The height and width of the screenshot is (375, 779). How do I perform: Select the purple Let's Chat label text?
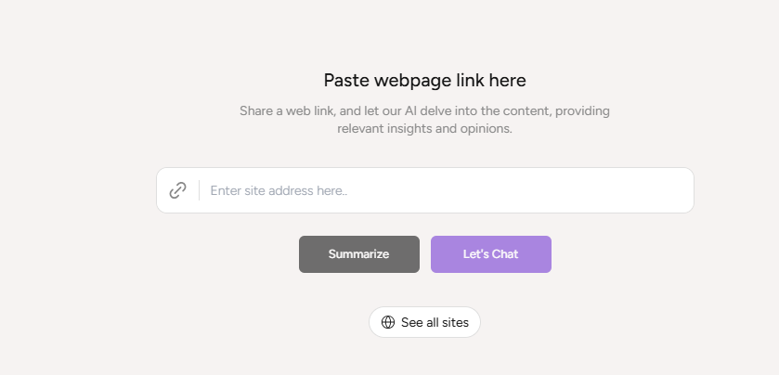(490, 254)
